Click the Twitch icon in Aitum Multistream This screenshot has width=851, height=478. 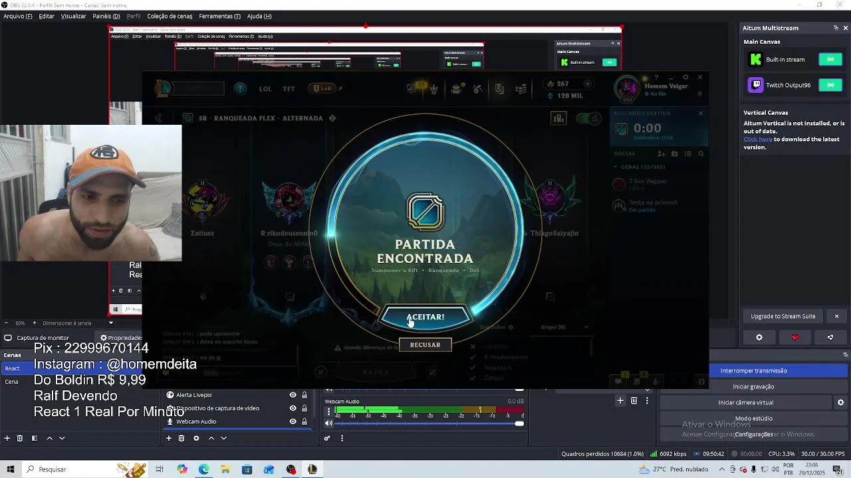(x=755, y=85)
